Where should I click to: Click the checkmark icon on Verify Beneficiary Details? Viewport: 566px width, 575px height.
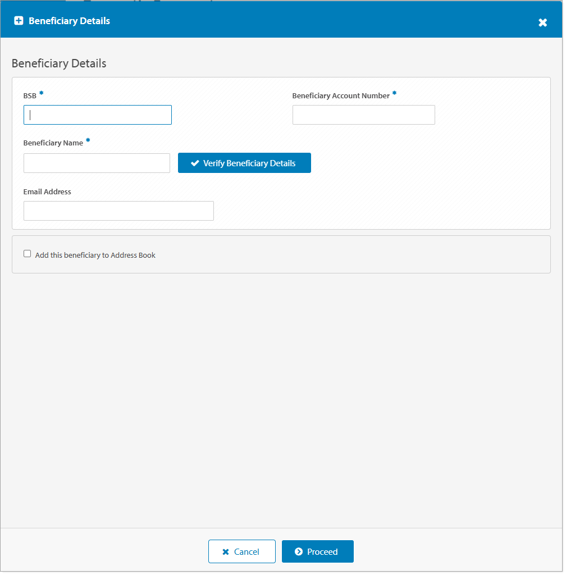[195, 163]
